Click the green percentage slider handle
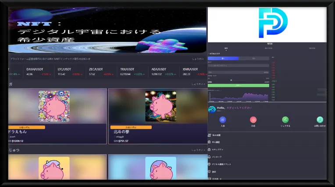 tap(231, 80)
